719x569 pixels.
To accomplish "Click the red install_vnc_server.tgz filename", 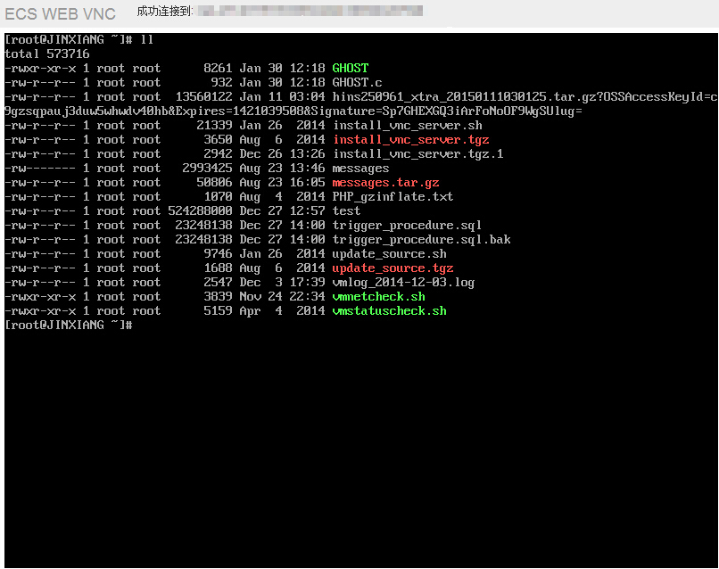I will pos(410,140).
